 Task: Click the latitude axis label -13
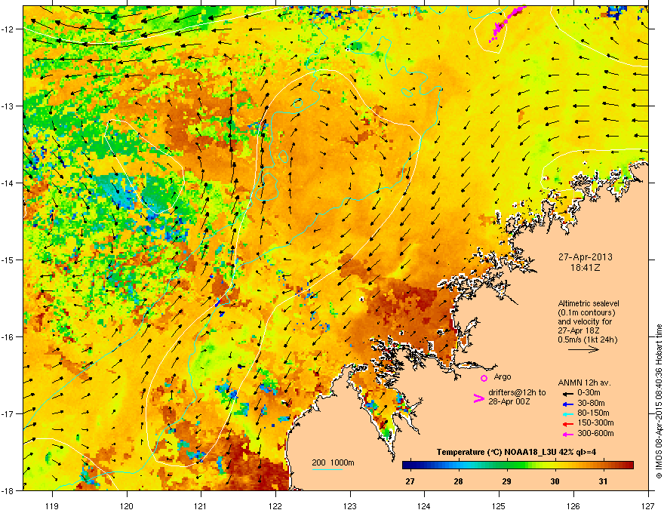8,106
